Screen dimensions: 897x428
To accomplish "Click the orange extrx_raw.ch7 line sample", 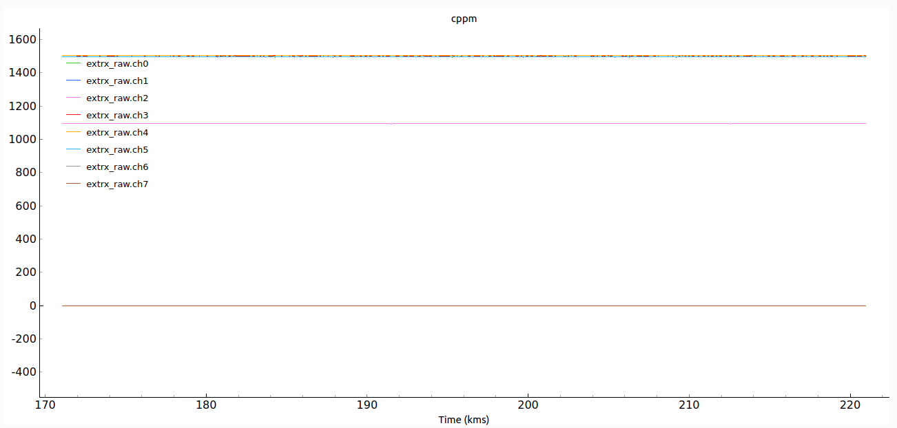I will tap(74, 184).
